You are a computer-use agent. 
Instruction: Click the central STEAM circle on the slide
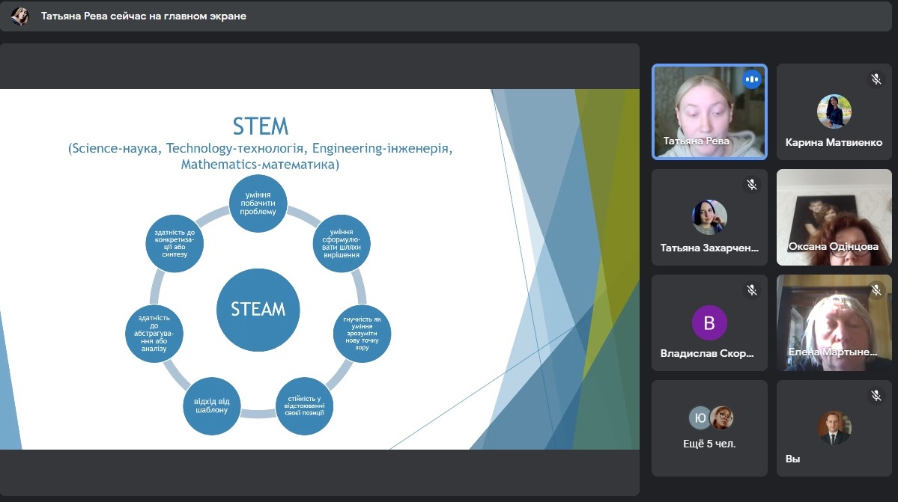click(x=258, y=310)
